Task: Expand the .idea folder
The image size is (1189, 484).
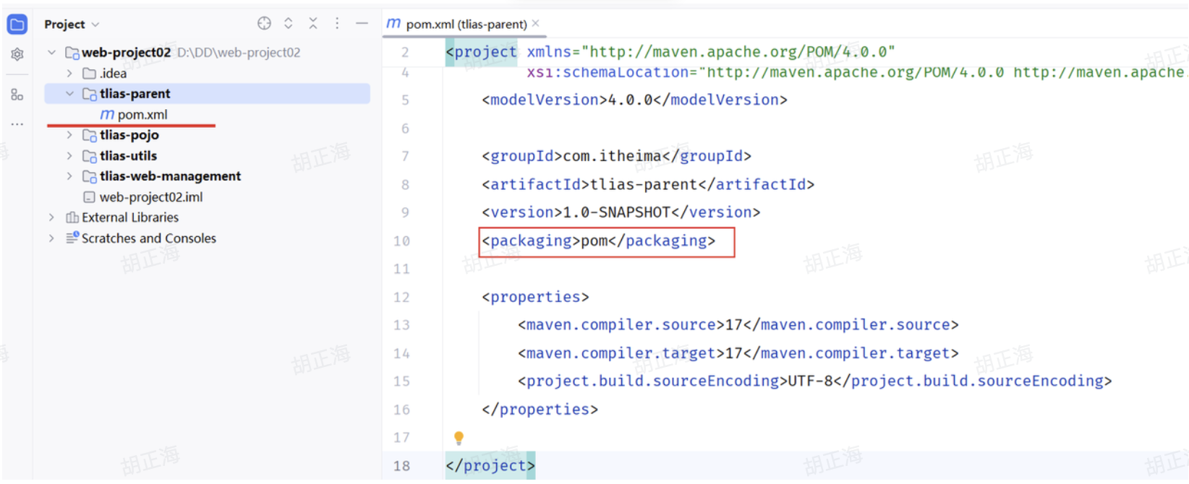Action: [69, 74]
